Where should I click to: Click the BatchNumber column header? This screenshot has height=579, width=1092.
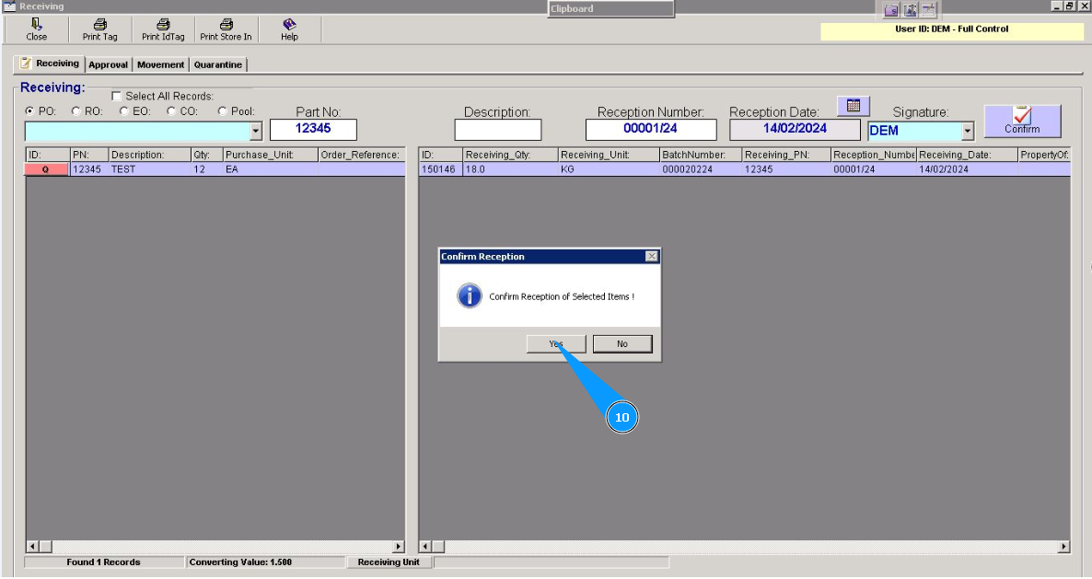(x=700, y=155)
